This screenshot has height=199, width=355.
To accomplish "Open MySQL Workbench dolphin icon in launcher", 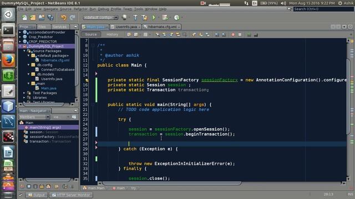I will click(x=8, y=121).
